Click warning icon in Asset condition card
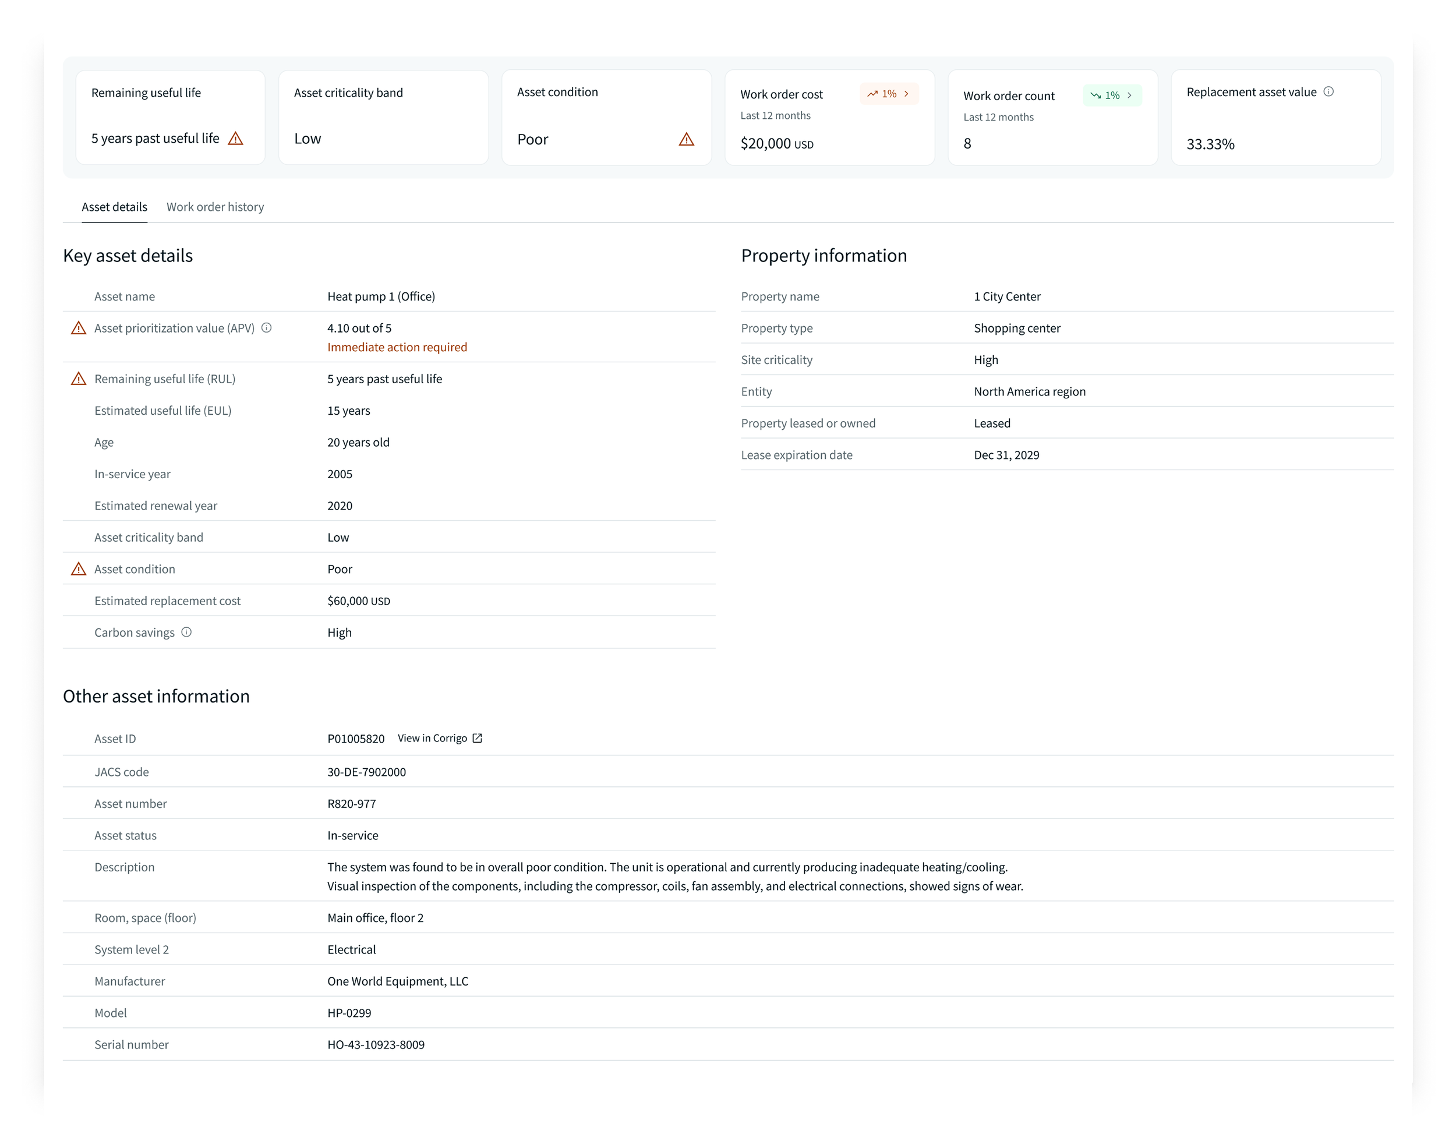 click(687, 139)
